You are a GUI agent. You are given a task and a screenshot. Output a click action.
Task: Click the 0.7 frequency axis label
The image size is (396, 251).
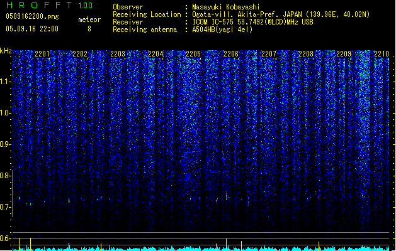6,207
